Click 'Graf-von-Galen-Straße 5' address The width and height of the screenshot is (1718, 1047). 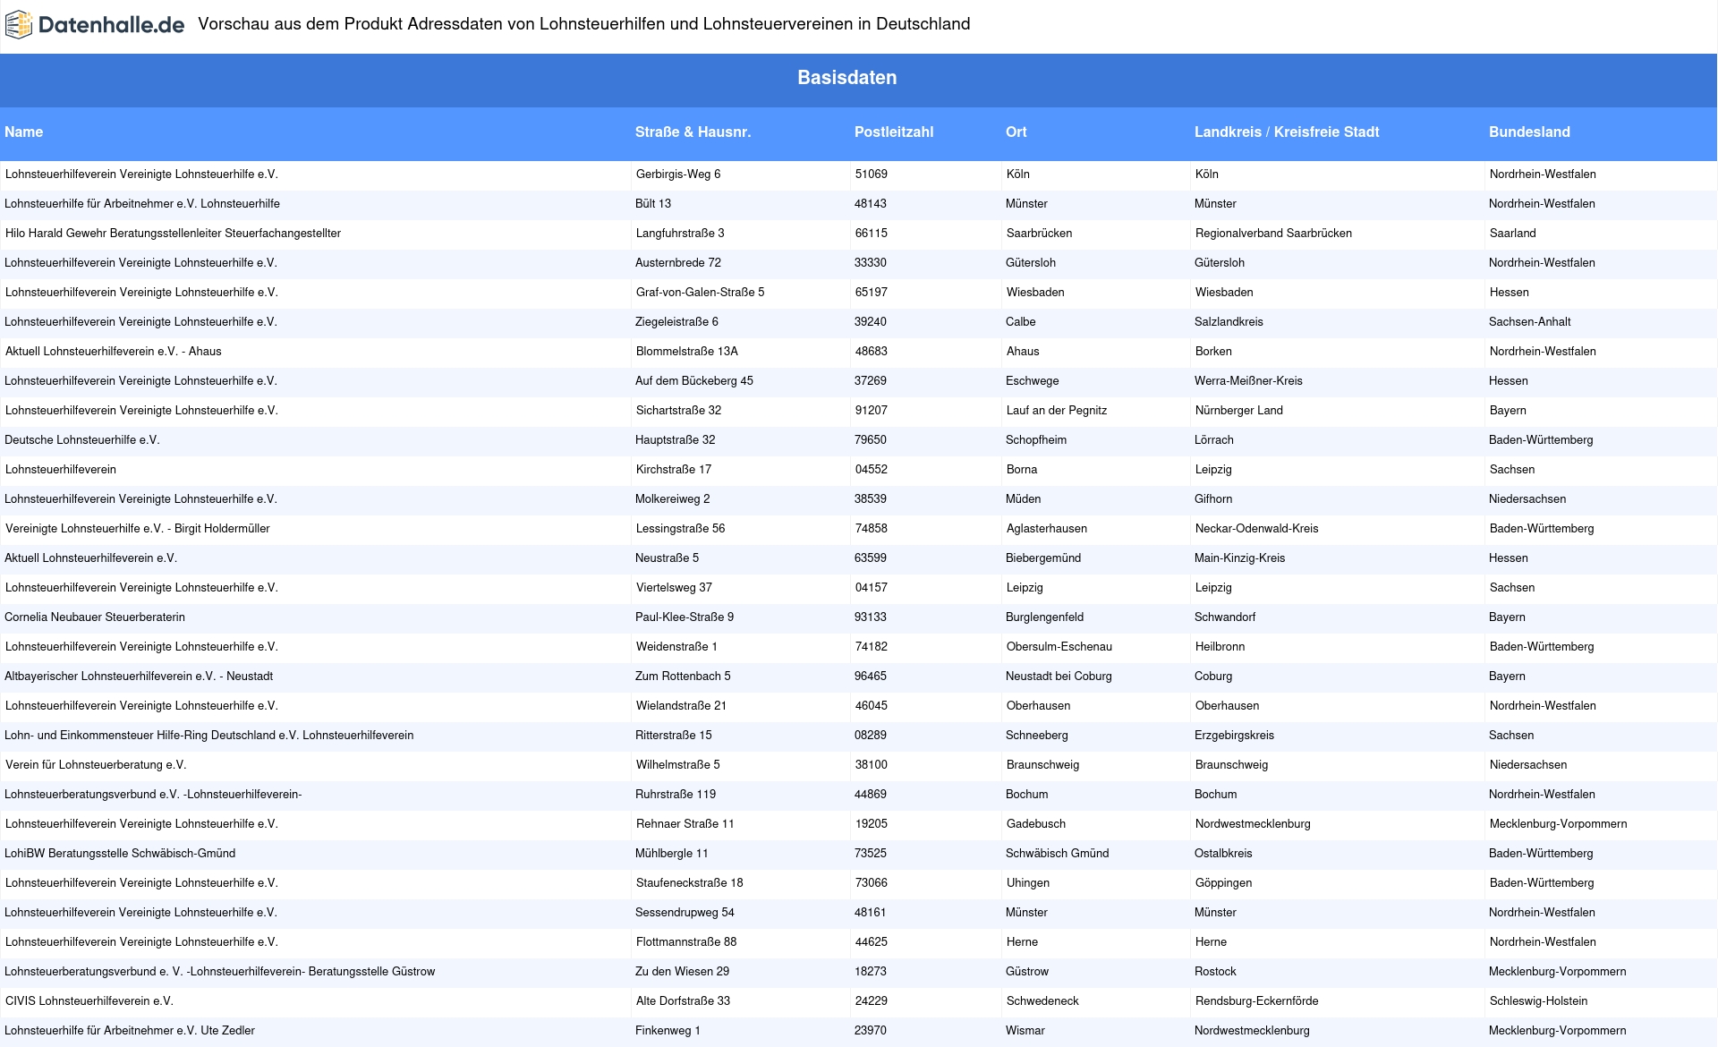pos(701,292)
